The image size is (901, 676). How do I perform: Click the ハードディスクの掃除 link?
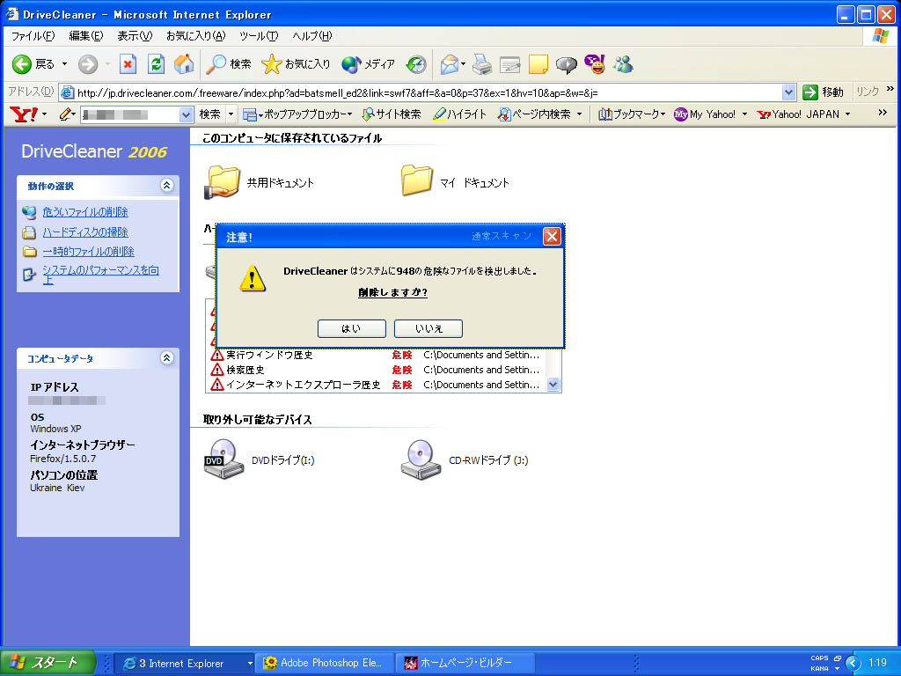(x=85, y=232)
